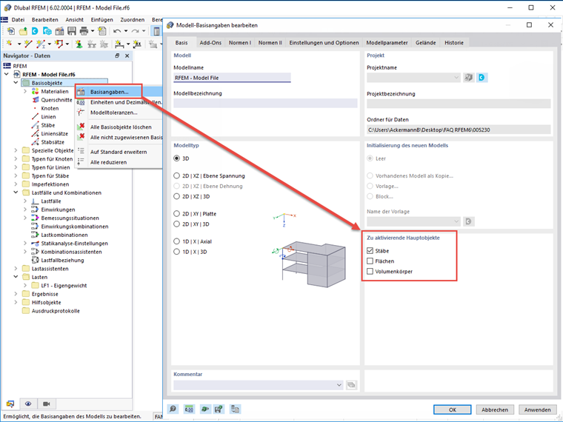Click the blue Dlubal Center toolbar icon
Screen dimensions: 563x422
click(35, 31)
